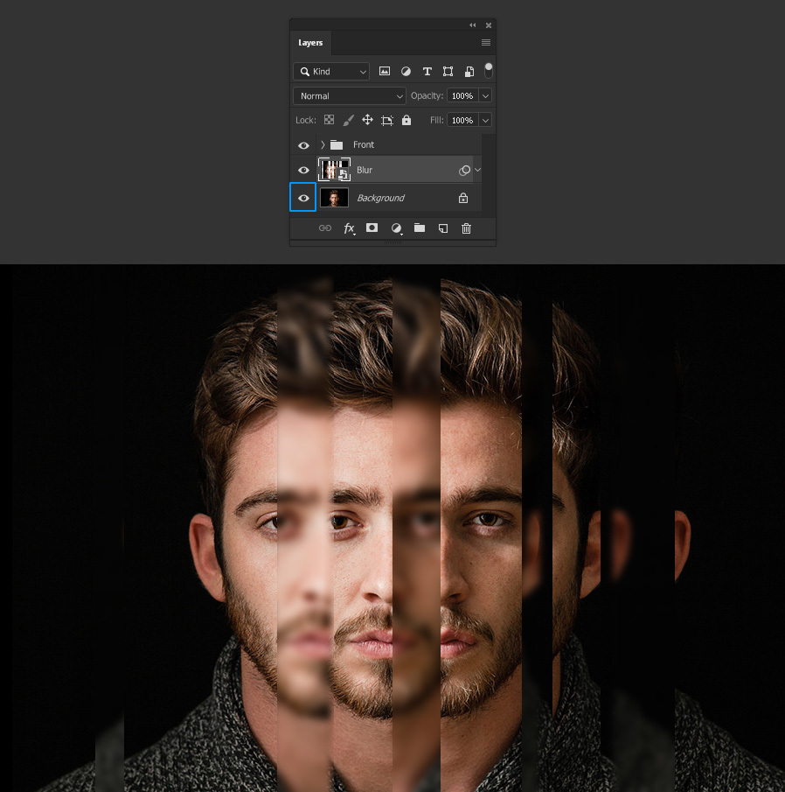Switch to the Layers tab
Viewport: 785px width, 792px height.
point(310,42)
